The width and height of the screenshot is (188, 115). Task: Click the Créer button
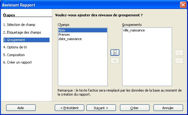click(x=135, y=108)
